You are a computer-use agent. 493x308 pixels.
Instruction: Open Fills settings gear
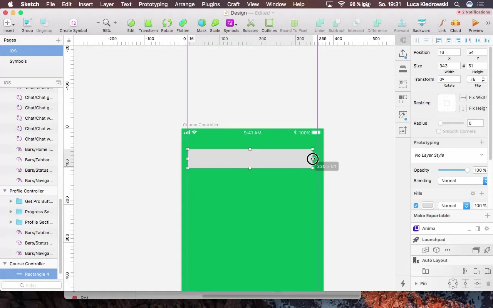point(473,193)
